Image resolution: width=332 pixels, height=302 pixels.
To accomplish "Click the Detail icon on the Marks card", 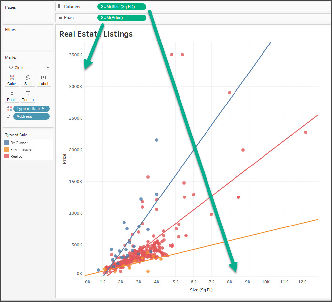I will [12, 96].
